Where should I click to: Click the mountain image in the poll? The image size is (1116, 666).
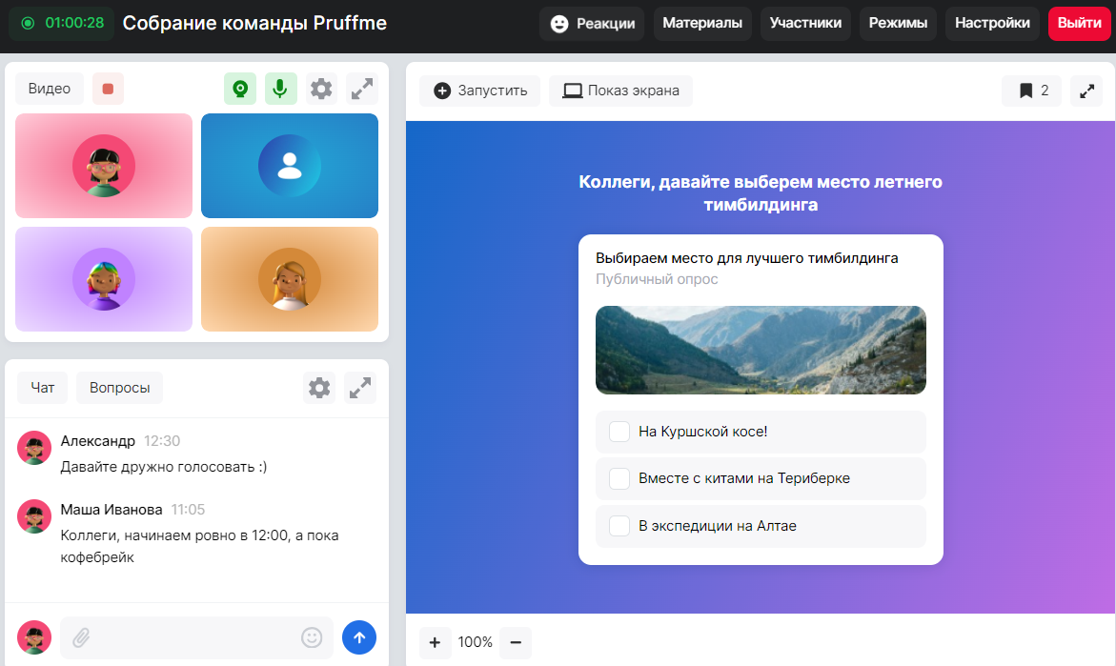761,350
